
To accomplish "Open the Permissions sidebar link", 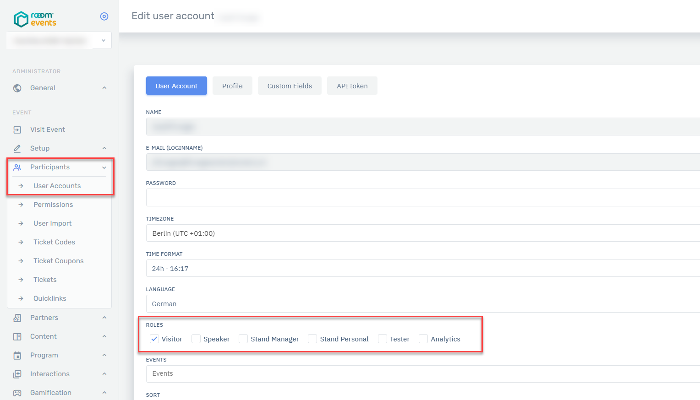I will [x=53, y=205].
